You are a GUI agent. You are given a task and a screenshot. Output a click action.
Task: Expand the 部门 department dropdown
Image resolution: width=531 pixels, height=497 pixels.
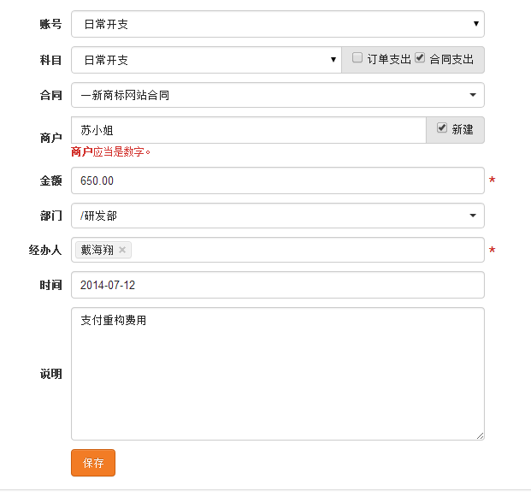coord(277,216)
